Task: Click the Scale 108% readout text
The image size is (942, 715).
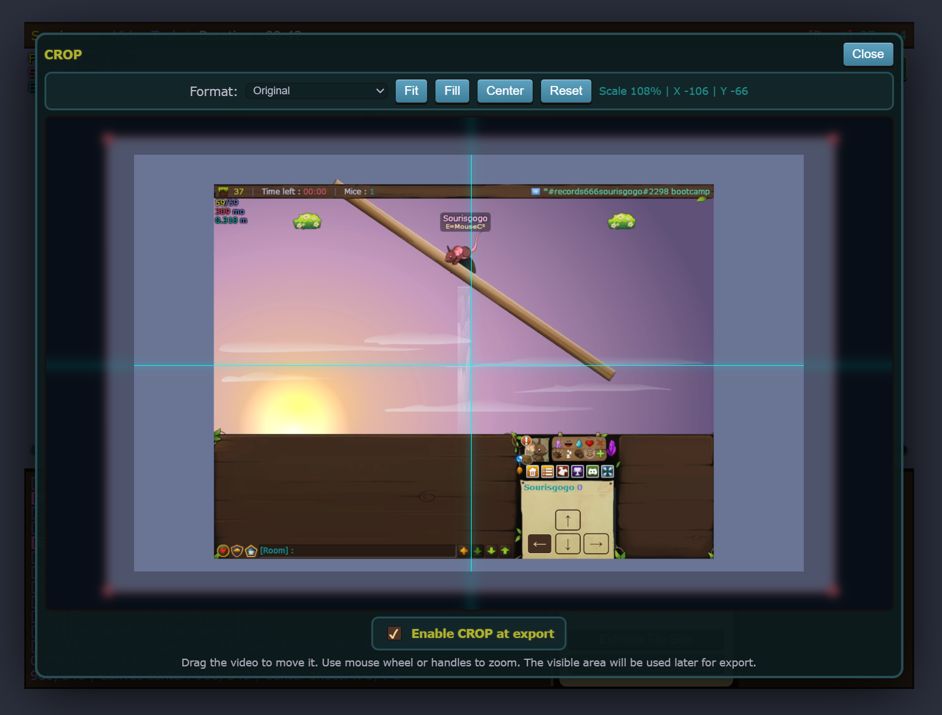Action: (630, 91)
